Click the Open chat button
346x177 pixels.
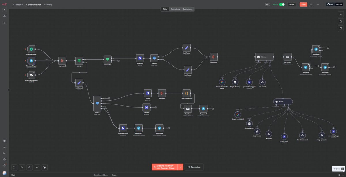[193, 167]
